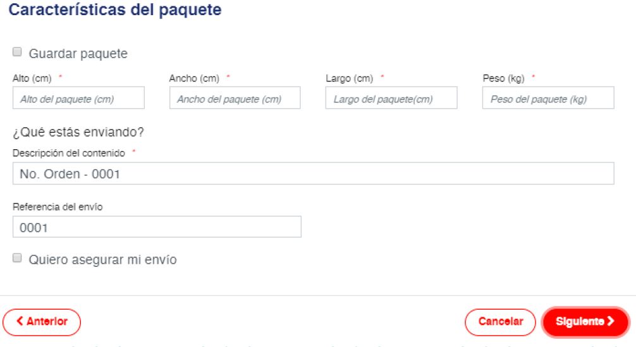636x347 pixels.
Task: Click the Guardar paquete label text
Action: coord(78,54)
